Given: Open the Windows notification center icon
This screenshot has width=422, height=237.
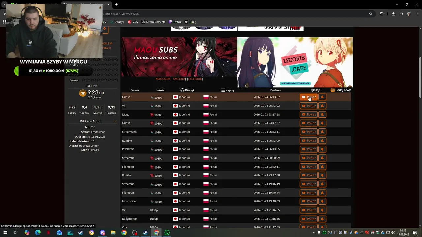Looking at the screenshot, I should tap(415, 233).
